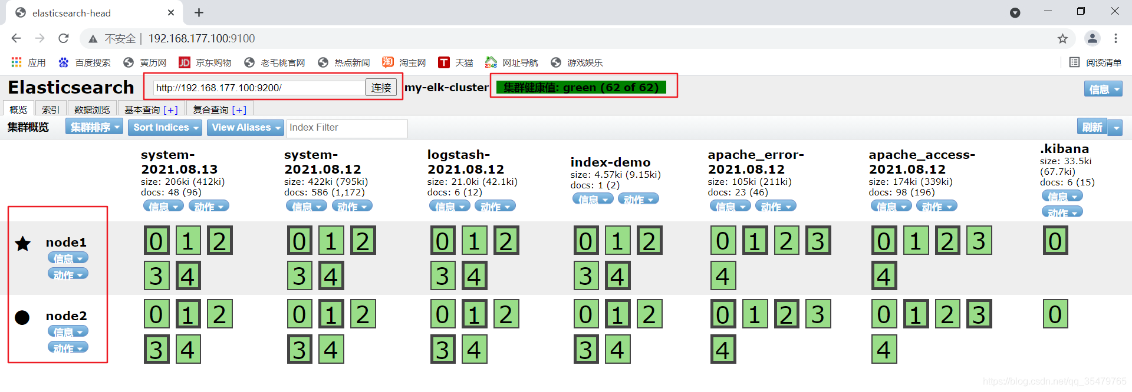This screenshot has height=392, width=1132.
Task: Open the 基本查询 tab
Action: point(151,109)
